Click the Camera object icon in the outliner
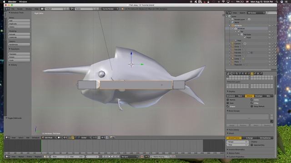 [232, 43]
